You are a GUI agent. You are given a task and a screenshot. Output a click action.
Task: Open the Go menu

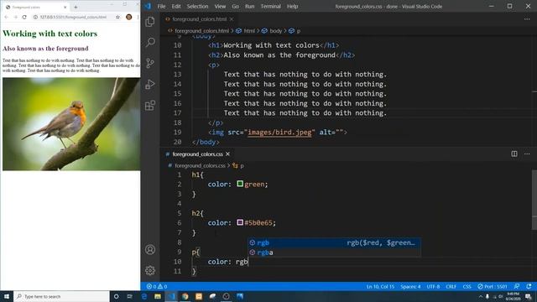pyautogui.click(x=235, y=6)
